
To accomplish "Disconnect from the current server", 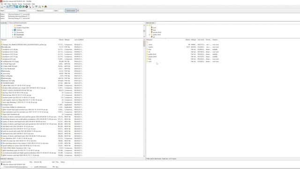I will click(30, 7).
